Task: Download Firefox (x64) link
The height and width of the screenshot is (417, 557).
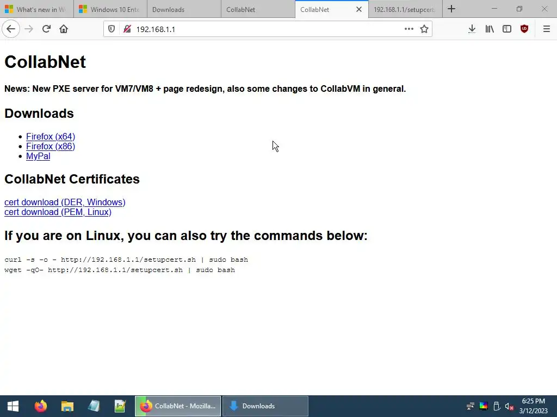Action: [x=51, y=136]
